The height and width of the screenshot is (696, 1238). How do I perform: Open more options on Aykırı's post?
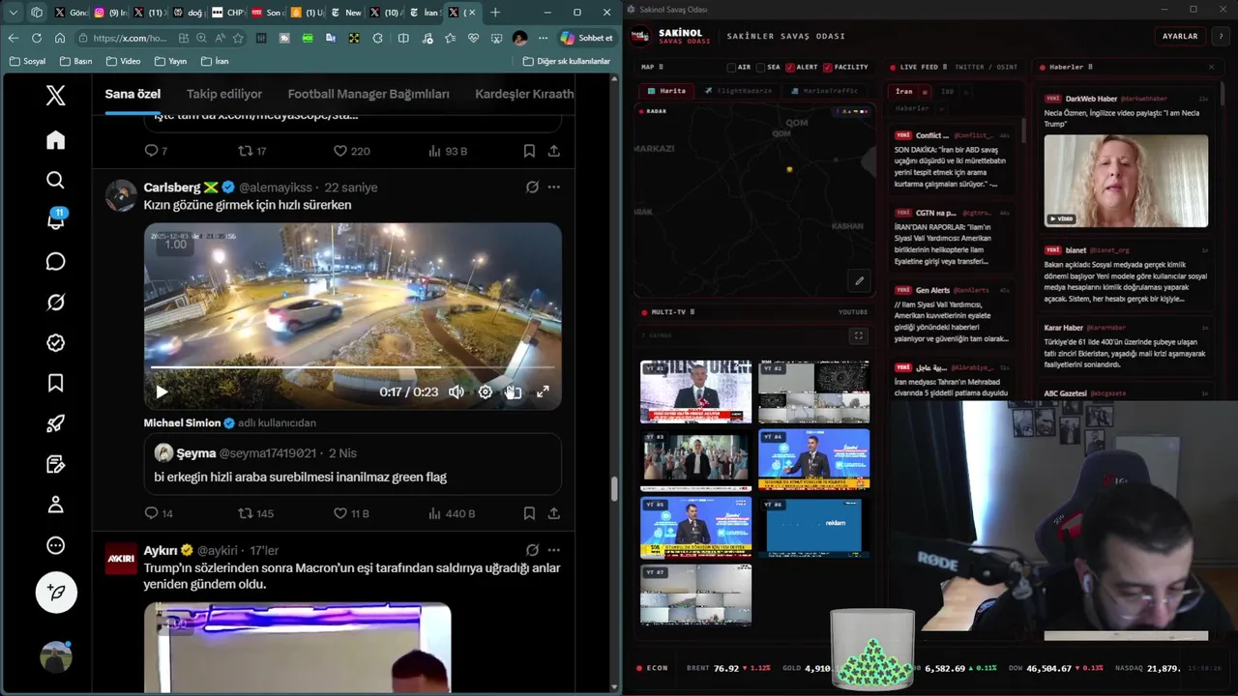[553, 550]
